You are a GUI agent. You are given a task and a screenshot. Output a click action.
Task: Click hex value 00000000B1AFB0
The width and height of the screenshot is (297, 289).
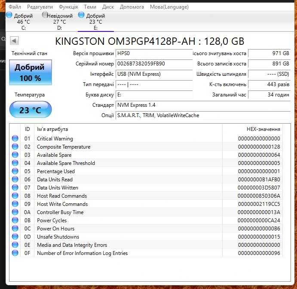click(x=259, y=180)
